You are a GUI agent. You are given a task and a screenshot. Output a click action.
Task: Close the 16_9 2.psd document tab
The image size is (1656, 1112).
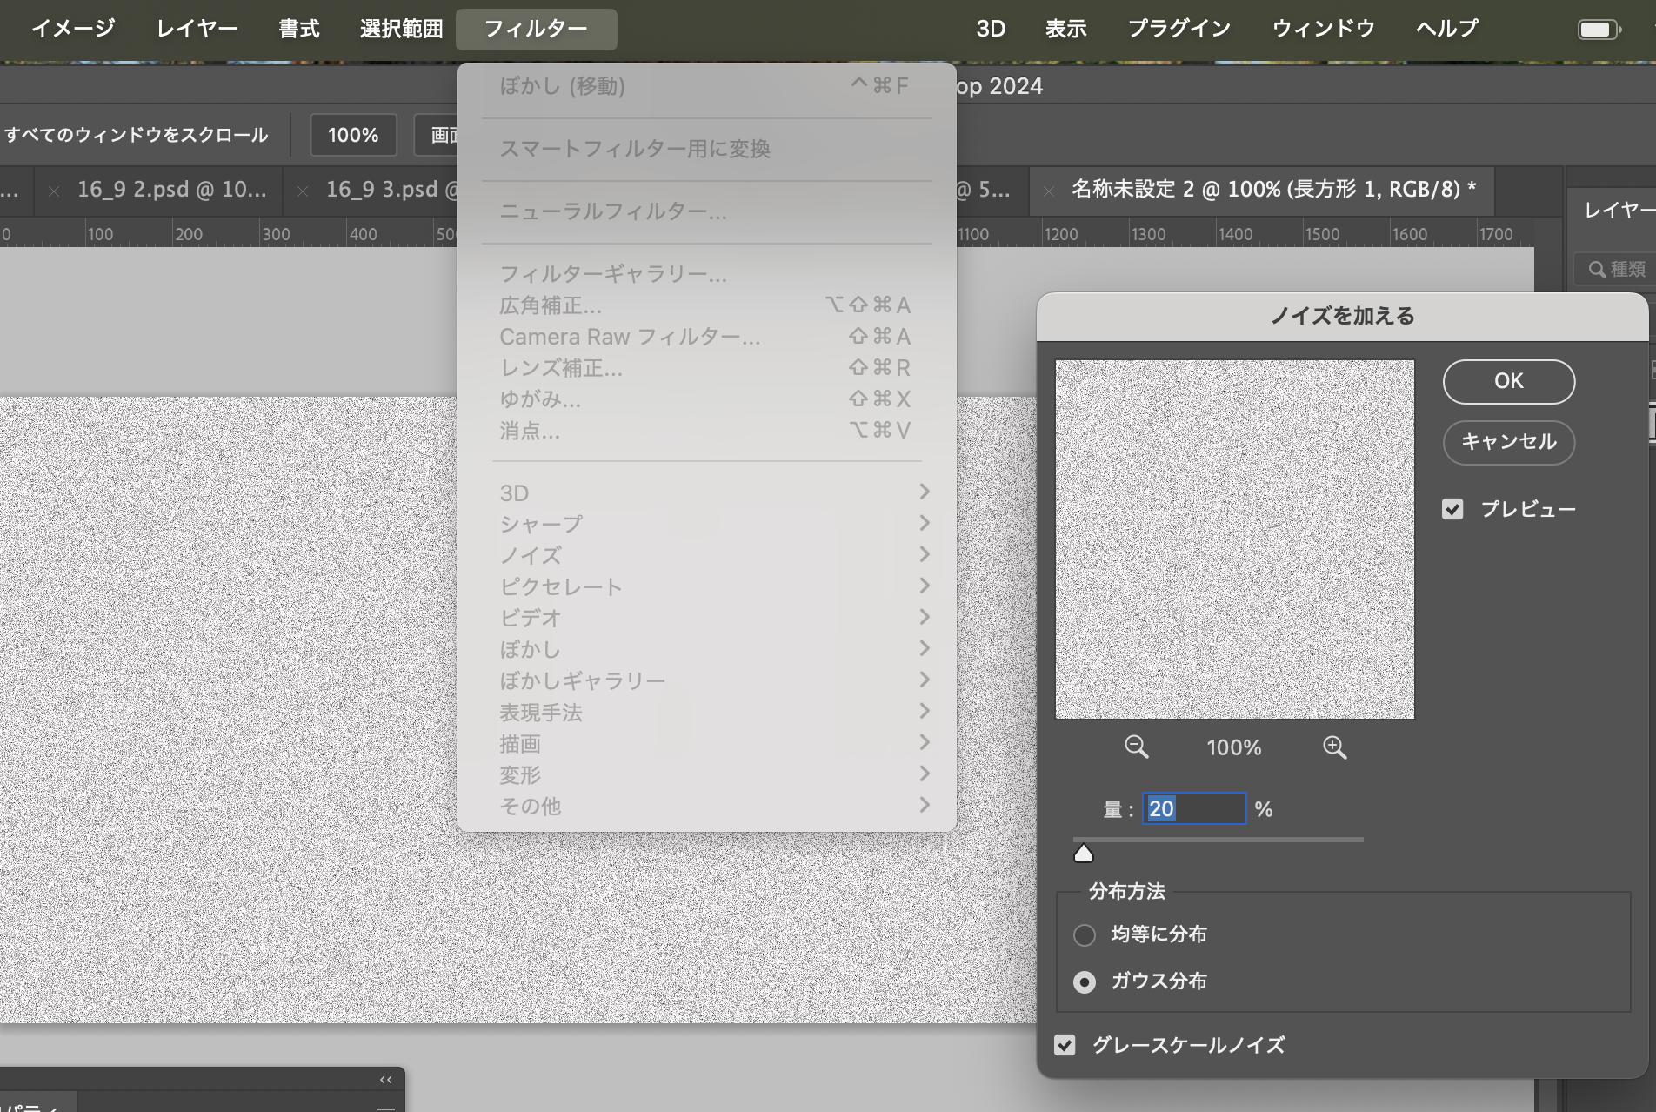click(55, 191)
